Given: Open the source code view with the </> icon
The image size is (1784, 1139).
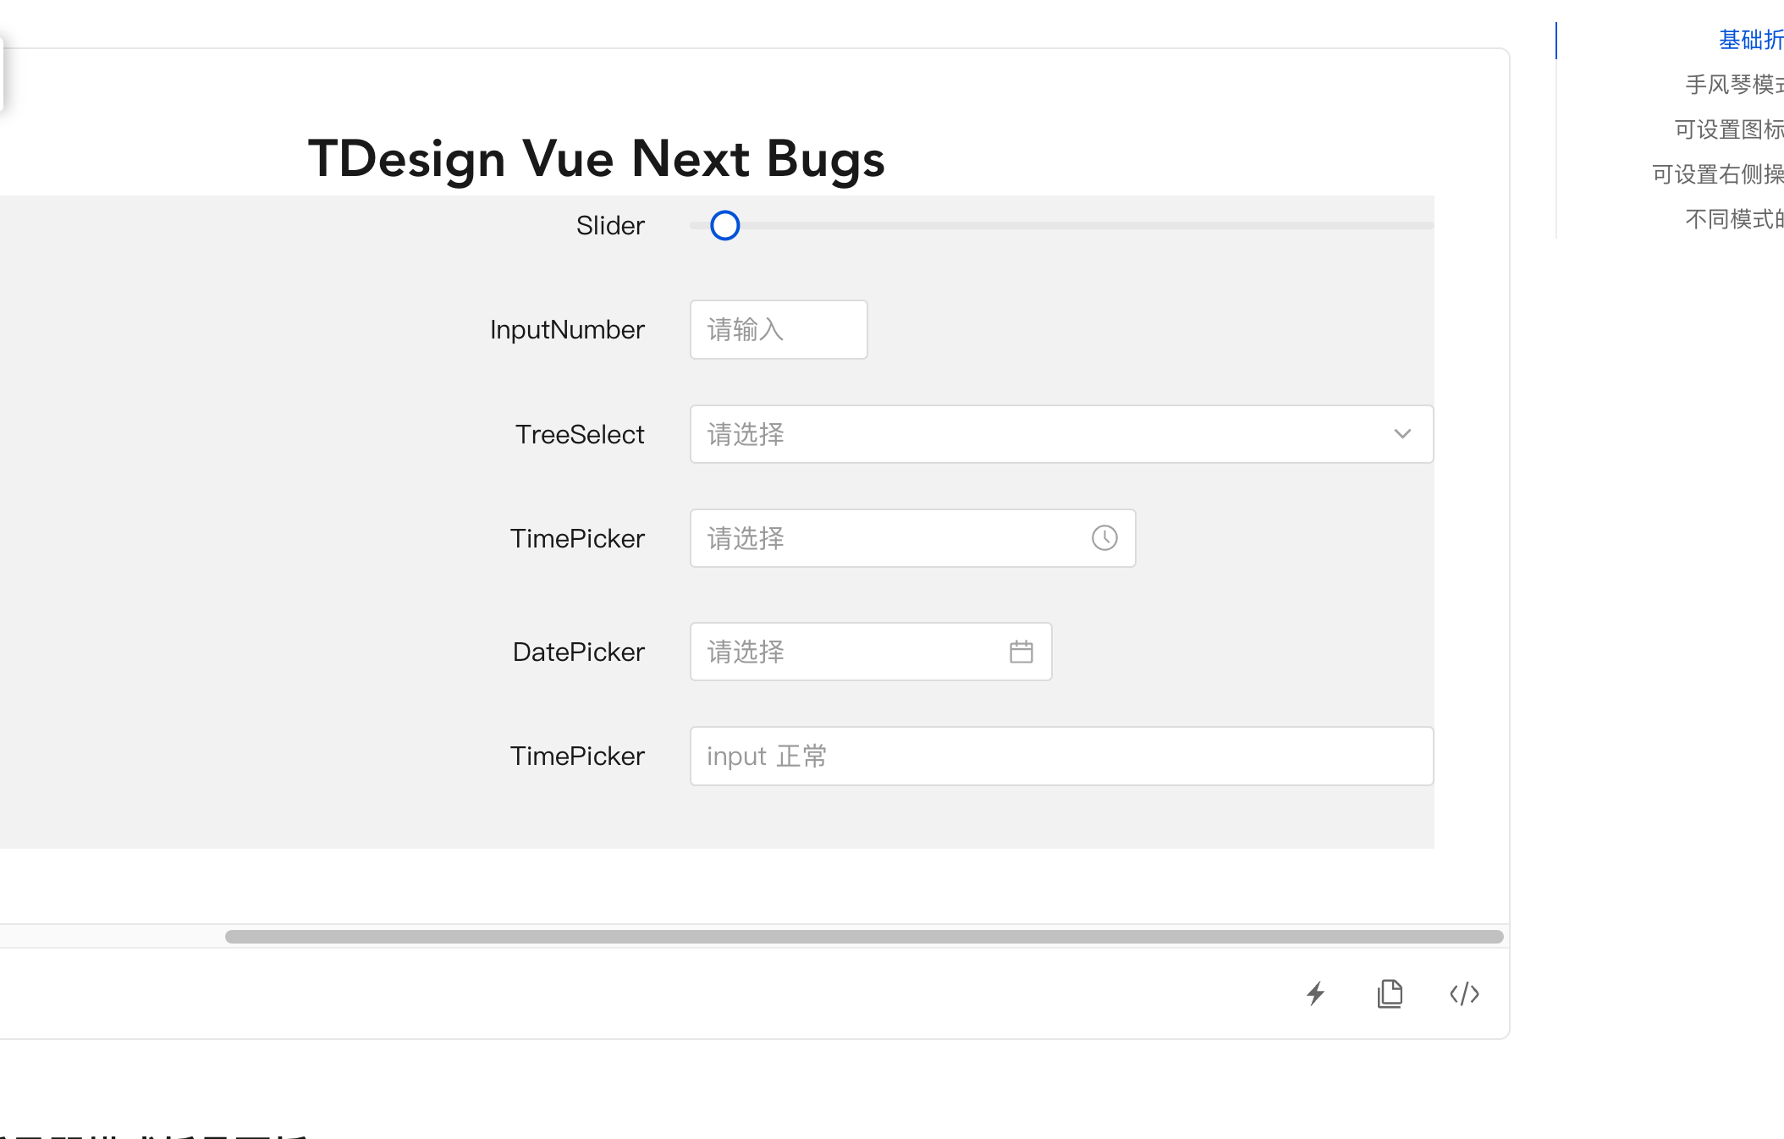Looking at the screenshot, I should [1463, 993].
